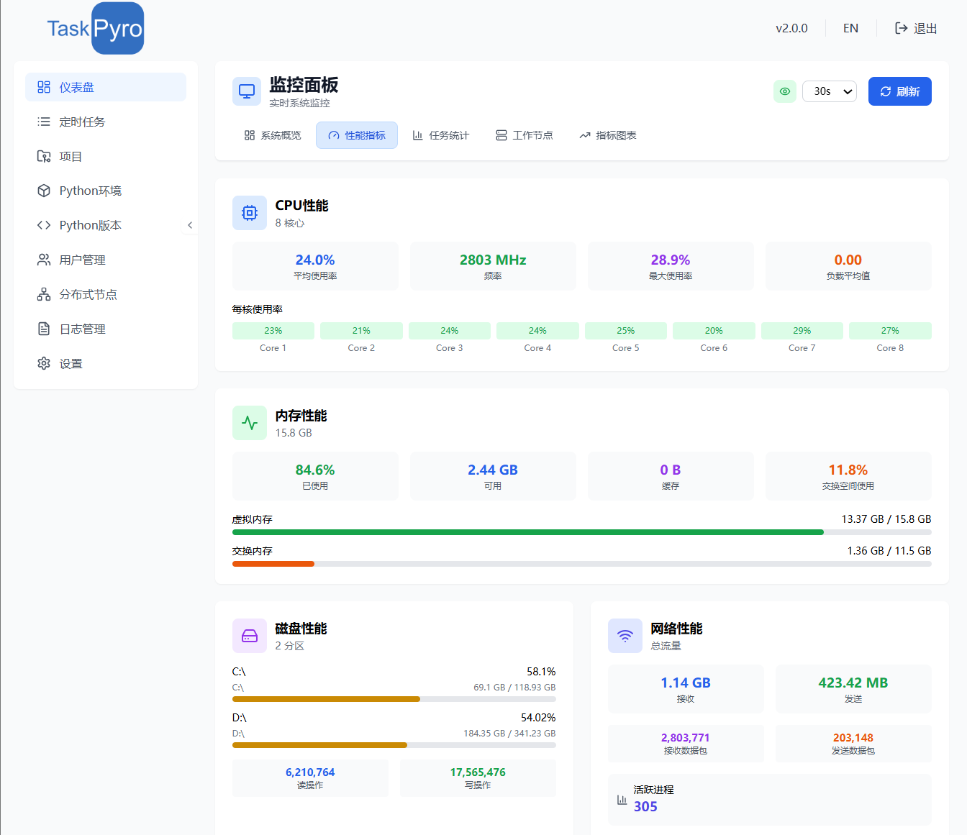Switch to the 指标图表 tab
The height and width of the screenshot is (835, 967).
pos(608,135)
